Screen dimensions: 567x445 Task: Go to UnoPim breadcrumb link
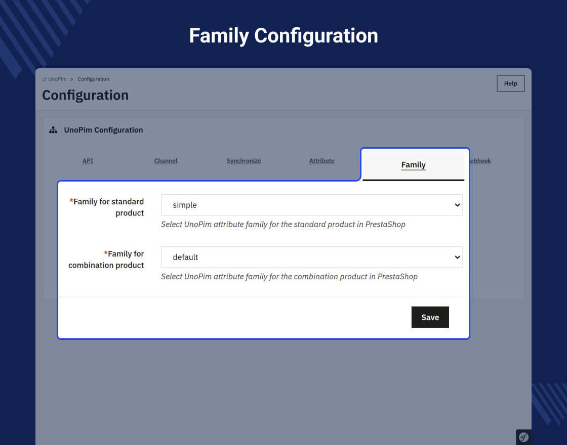(58, 79)
